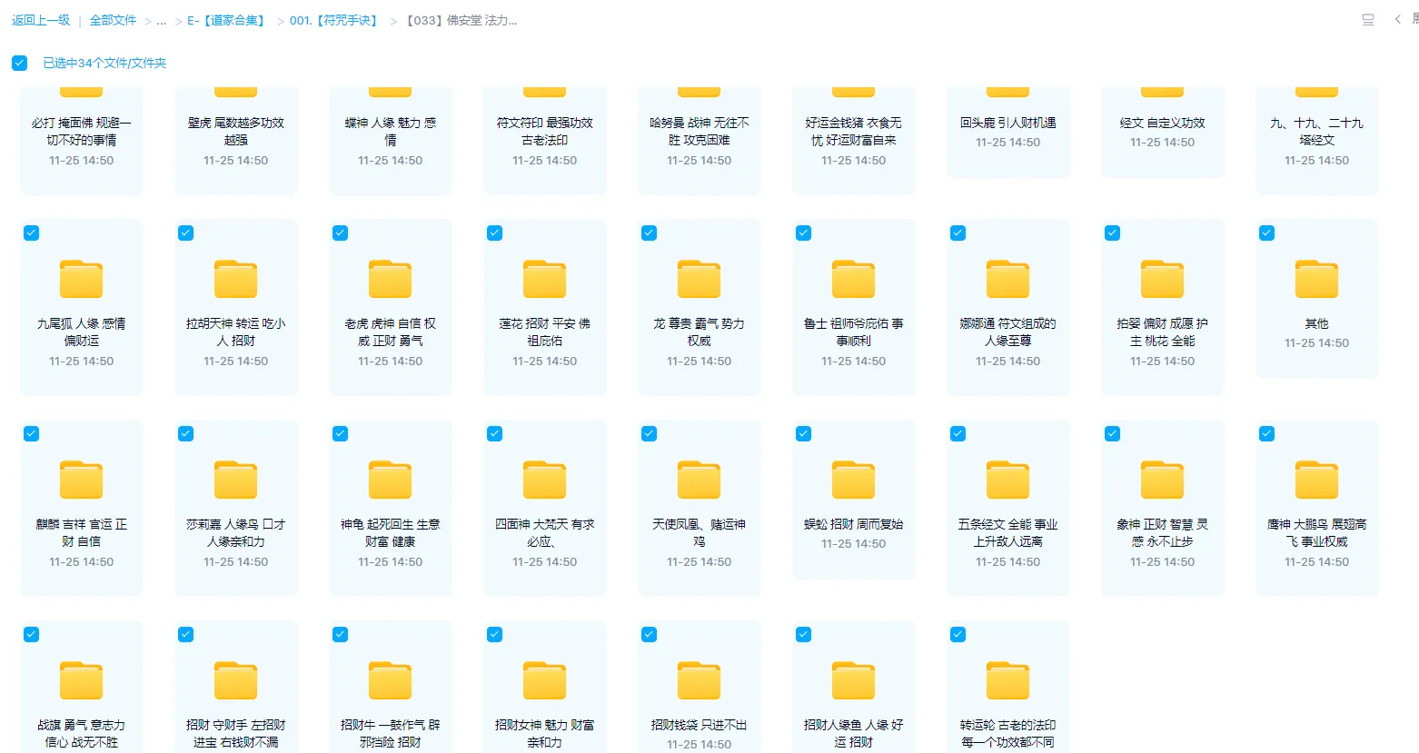Open the 招财 守财手 folder icon
1419x753 pixels.
tap(236, 680)
